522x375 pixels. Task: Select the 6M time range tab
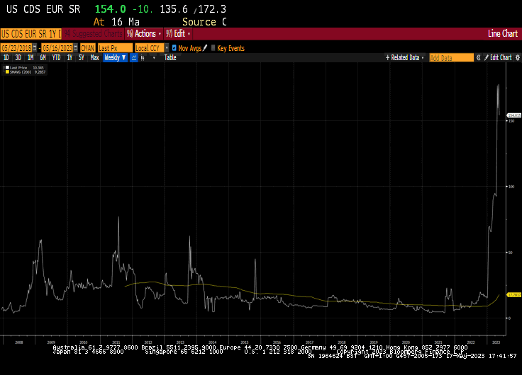click(43, 58)
